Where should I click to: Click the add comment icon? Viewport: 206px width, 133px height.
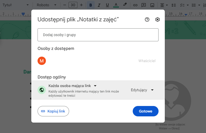coord(144,5)
